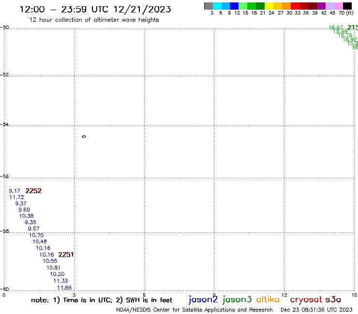Viewport: 358px width, 314px height.
Task: Click the dark red time label 2252
Action: (x=33, y=191)
